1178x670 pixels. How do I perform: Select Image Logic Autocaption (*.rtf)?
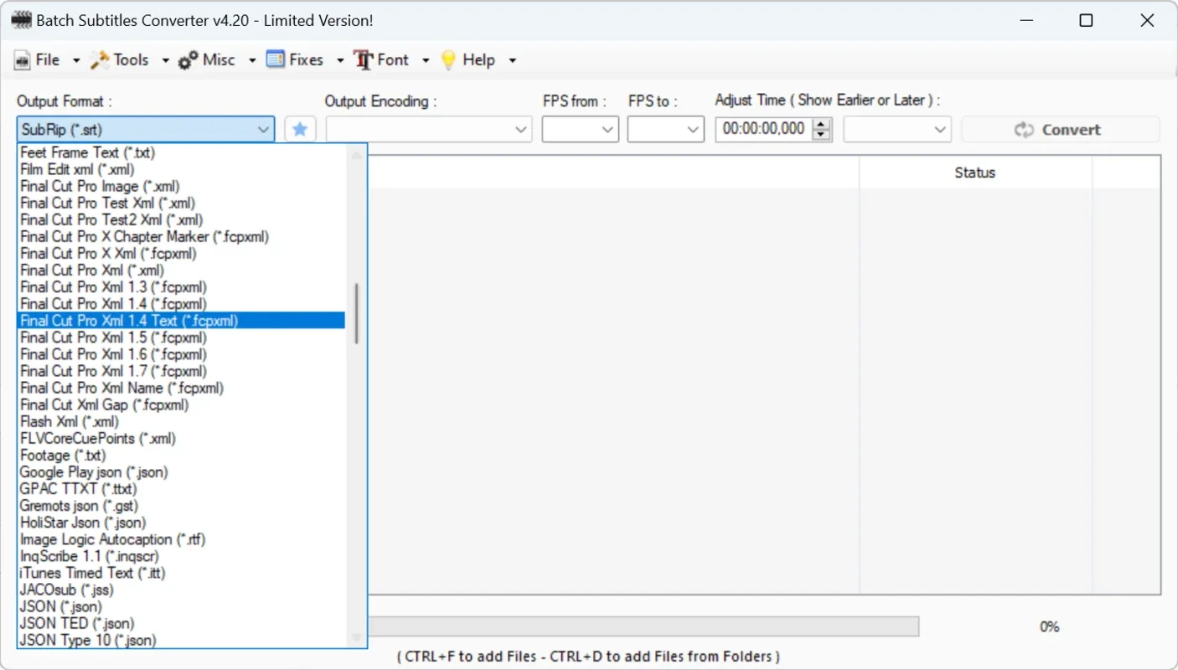182,539
